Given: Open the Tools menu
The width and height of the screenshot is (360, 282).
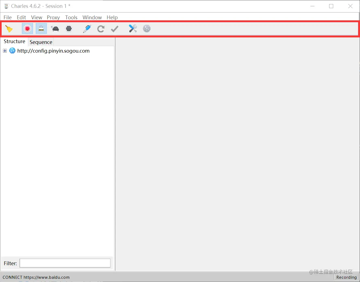Looking at the screenshot, I should 71,17.
